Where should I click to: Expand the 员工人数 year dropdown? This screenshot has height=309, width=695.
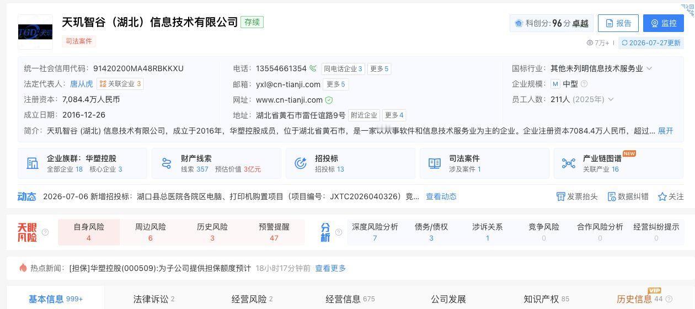[x=611, y=99]
